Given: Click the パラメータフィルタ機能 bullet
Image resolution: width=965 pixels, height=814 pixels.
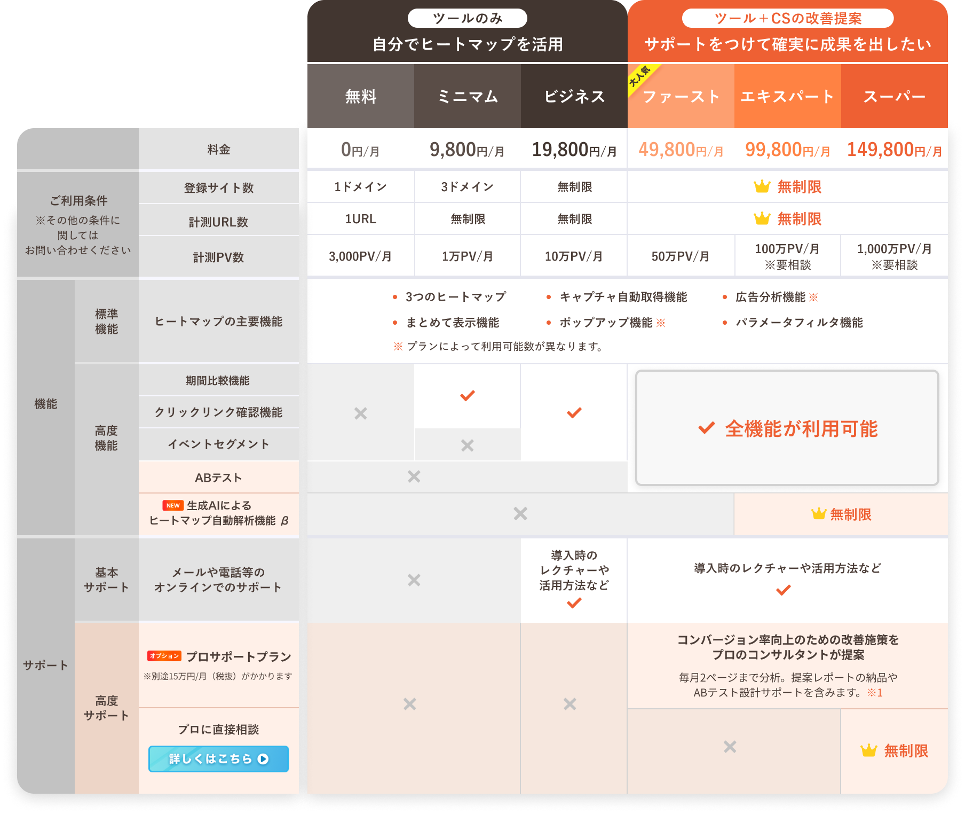Looking at the screenshot, I should point(793,323).
